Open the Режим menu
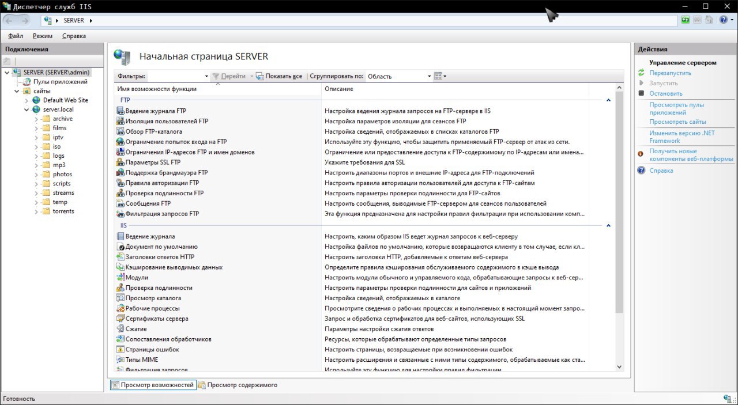 [43, 36]
